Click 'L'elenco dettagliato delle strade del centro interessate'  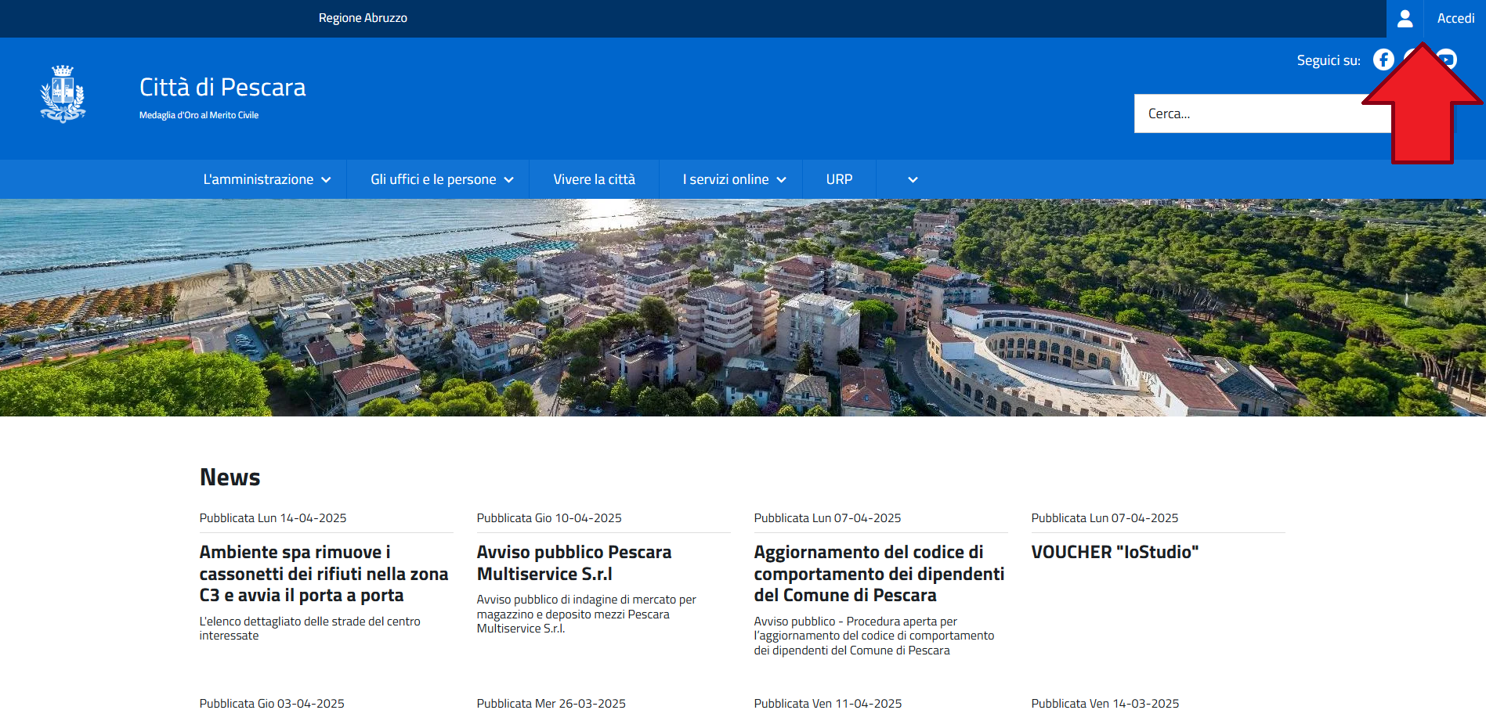(309, 629)
